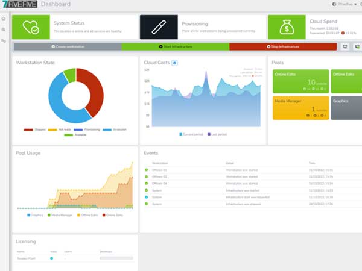Open the search icon in sidebar
This screenshot has width=362, height=271.
(4, 30)
